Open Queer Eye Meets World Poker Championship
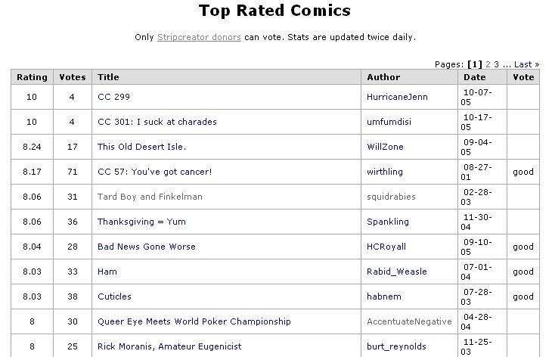This screenshot has height=357, width=552. pyautogui.click(x=194, y=321)
